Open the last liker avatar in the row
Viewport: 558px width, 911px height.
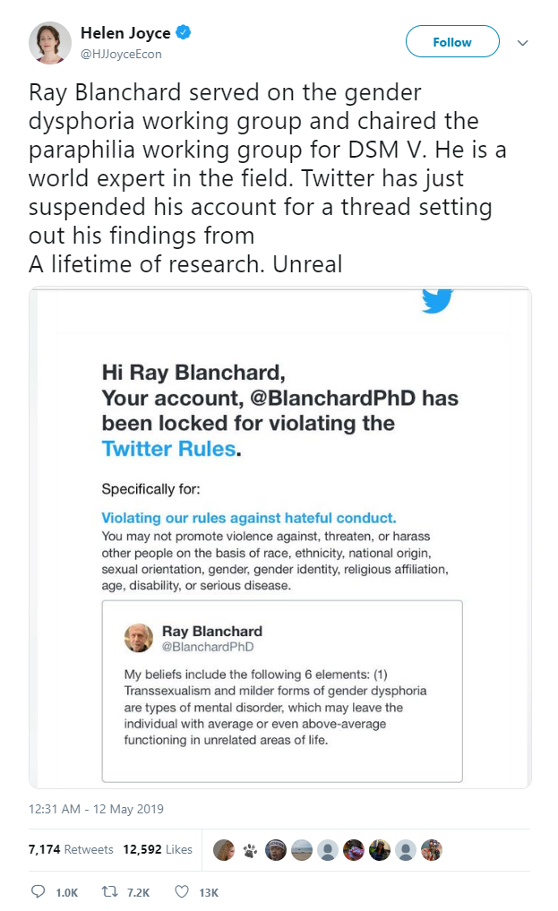coord(432,851)
